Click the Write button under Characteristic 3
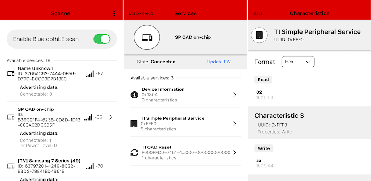The image size is (371, 181). (264, 148)
